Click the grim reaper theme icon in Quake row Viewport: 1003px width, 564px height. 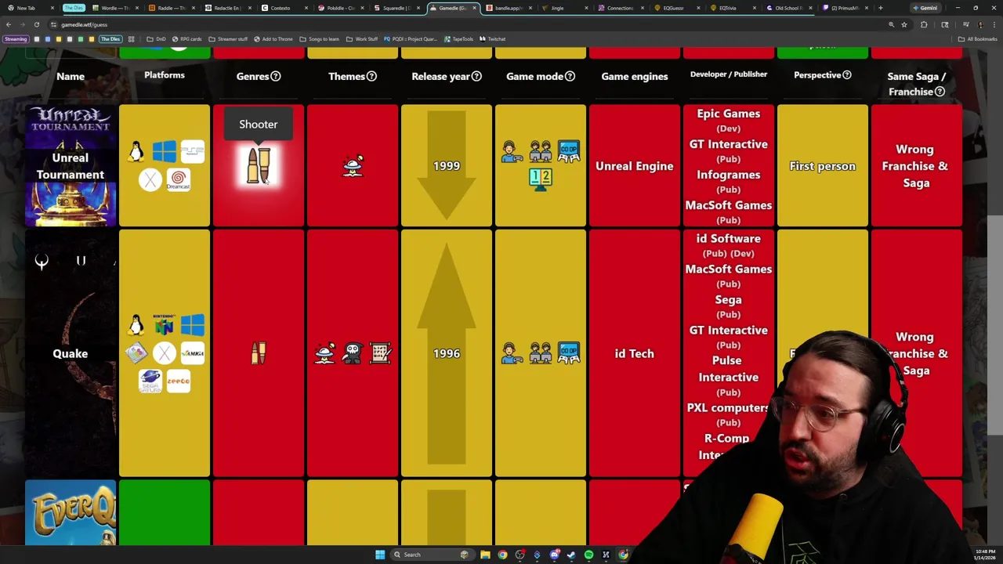353,353
